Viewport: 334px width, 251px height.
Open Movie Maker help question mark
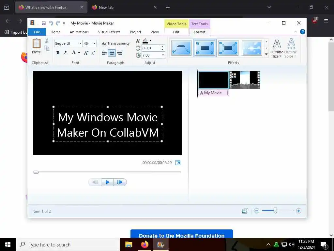coord(302,32)
